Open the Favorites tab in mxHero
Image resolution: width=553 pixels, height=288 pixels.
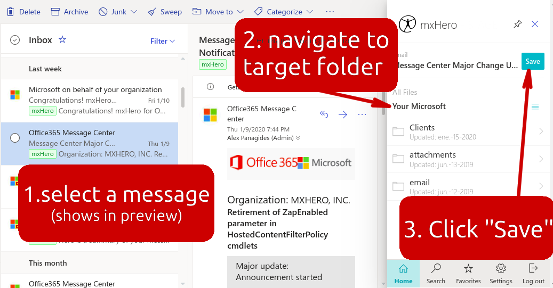pyautogui.click(x=468, y=274)
